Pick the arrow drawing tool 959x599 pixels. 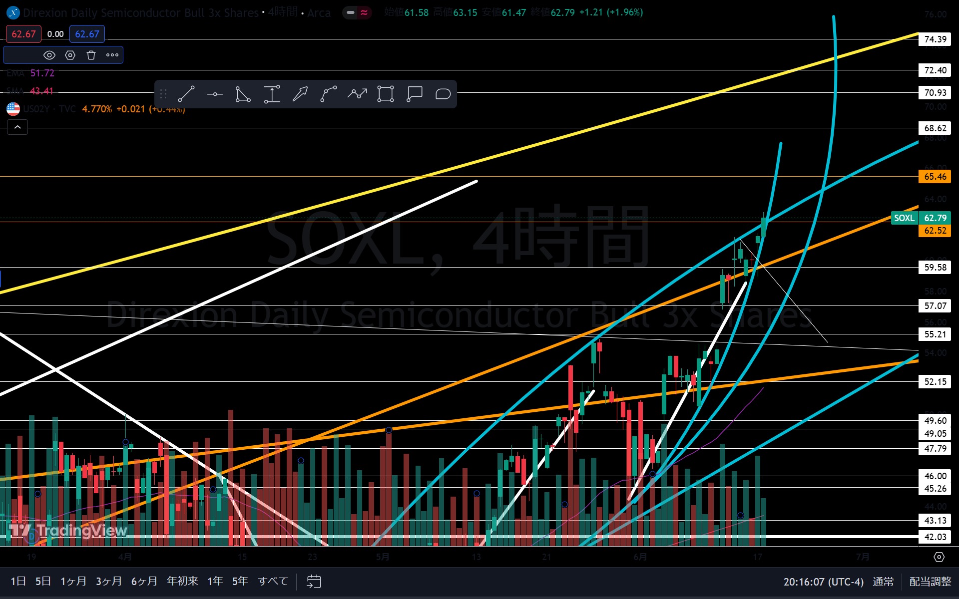point(300,94)
